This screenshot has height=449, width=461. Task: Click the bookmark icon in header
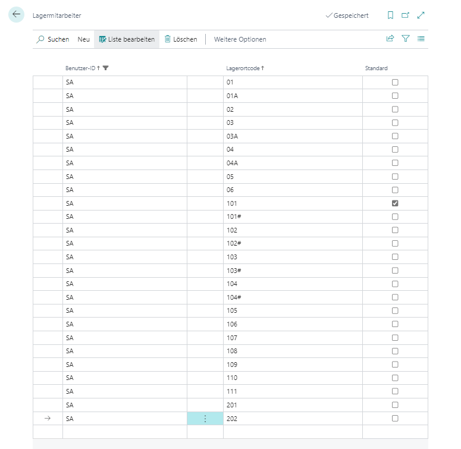(390, 15)
